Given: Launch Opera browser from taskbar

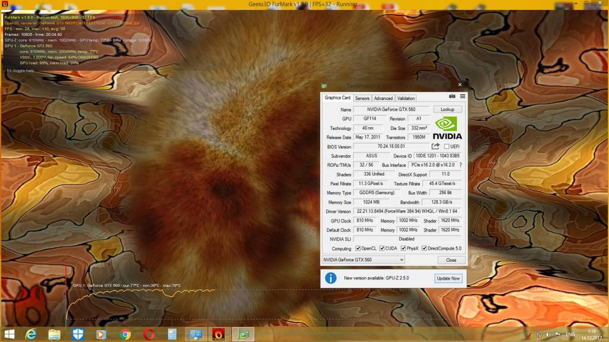Looking at the screenshot, I should pyautogui.click(x=149, y=334).
